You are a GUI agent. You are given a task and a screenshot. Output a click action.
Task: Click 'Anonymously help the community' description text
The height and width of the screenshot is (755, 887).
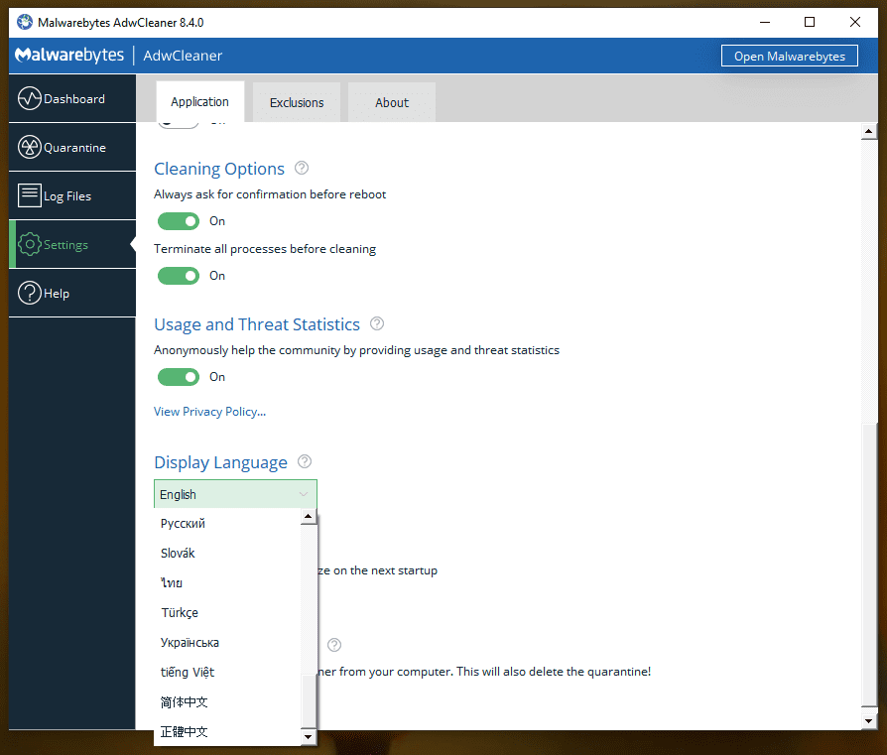356,350
